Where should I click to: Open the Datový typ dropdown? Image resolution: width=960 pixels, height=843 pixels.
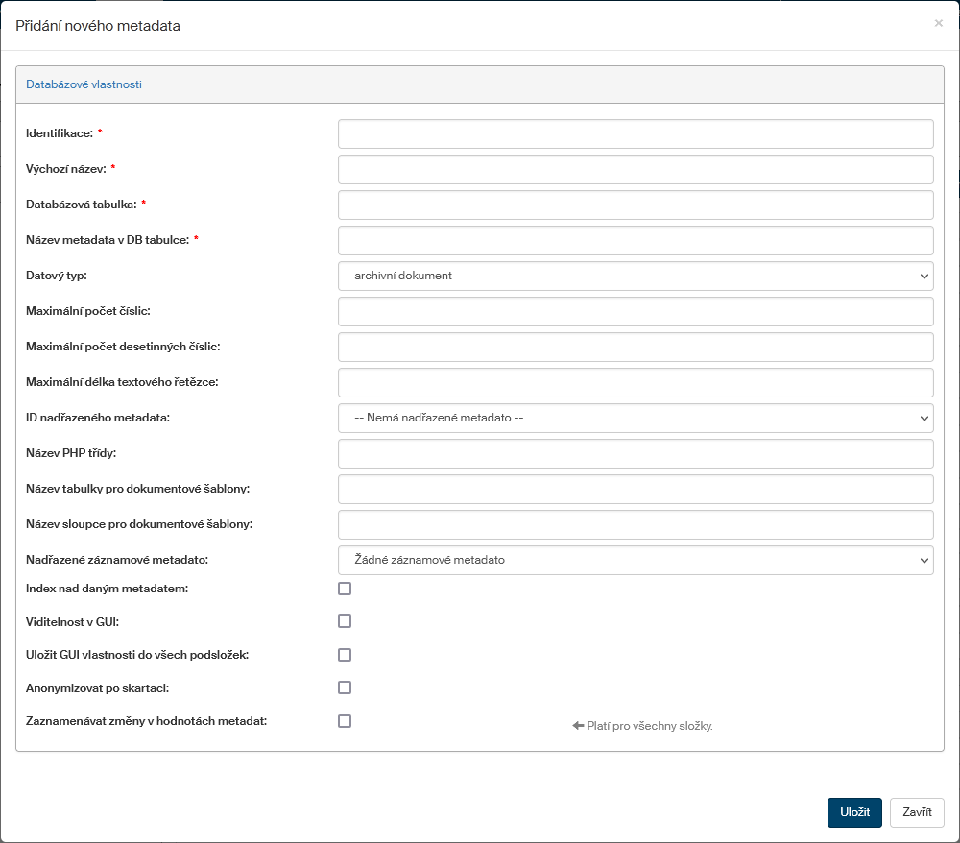tap(636, 276)
